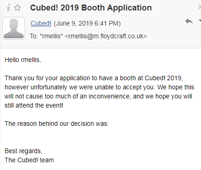Open the dropdown arrow beside reply

200,21
